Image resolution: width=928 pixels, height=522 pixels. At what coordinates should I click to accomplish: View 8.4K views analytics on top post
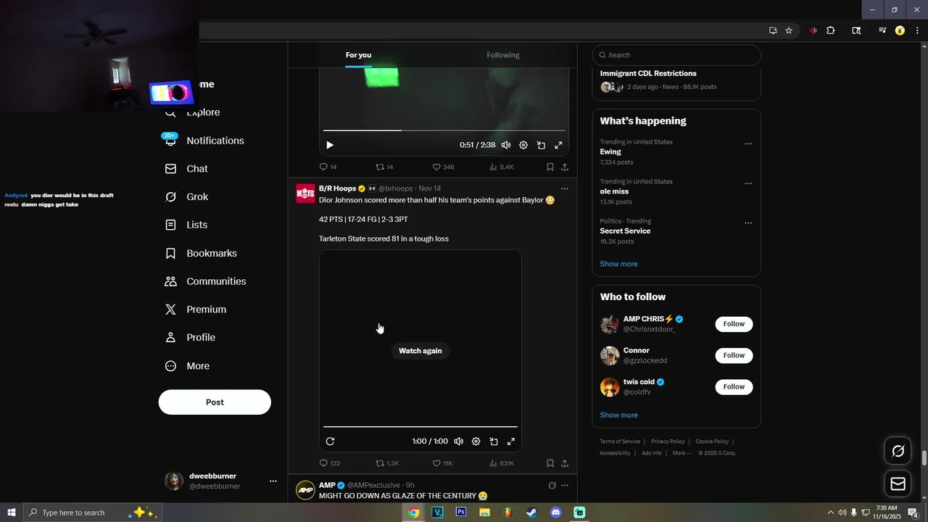coord(502,167)
